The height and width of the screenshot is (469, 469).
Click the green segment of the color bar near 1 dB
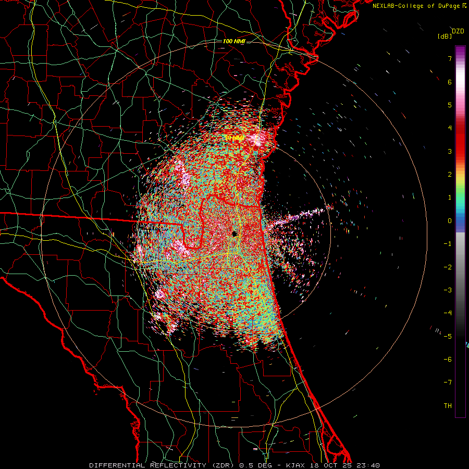pos(460,196)
